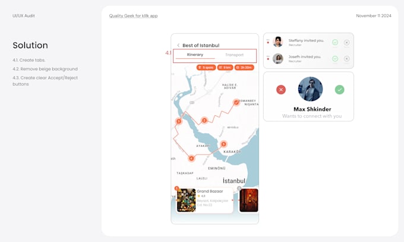The height and width of the screenshot is (242, 404).
Task: Decline Steffany's invitation with grey X
Action: (346, 42)
